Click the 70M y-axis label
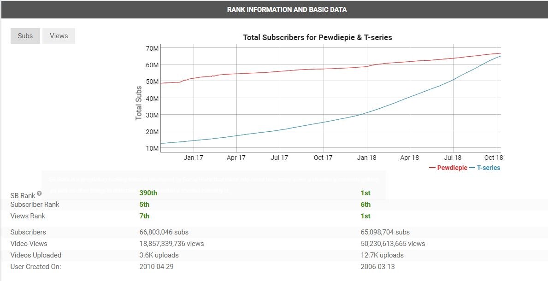 152,48
